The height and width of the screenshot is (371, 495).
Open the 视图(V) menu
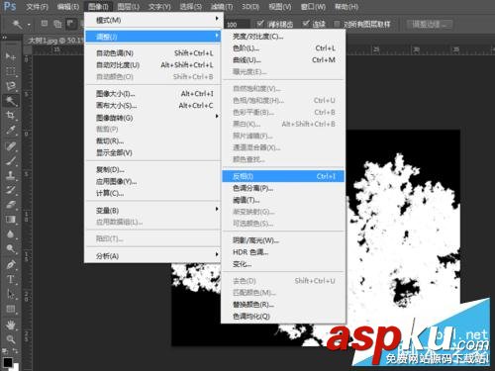[x=280, y=7]
